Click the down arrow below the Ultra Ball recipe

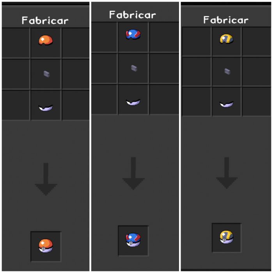point(227,173)
